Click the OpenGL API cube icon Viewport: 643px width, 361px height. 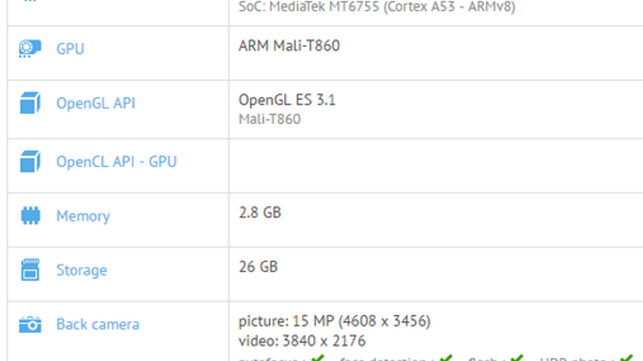click(30, 103)
